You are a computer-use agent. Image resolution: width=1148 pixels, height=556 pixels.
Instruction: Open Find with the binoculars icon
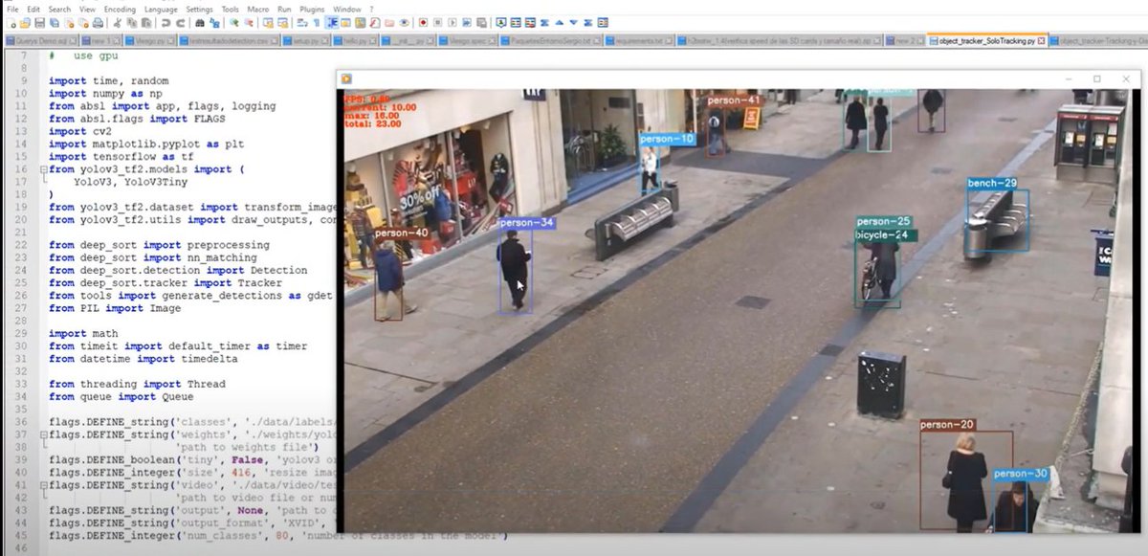click(x=199, y=22)
